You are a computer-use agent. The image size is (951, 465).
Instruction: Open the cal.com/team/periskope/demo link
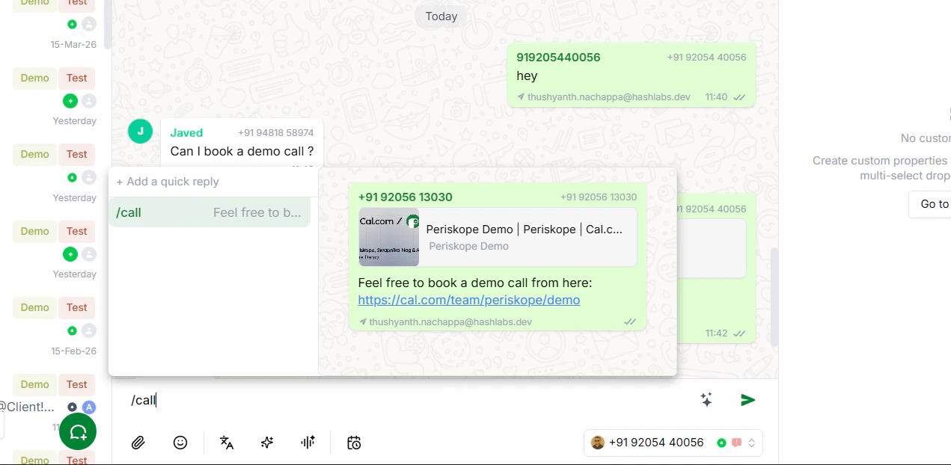click(x=469, y=300)
